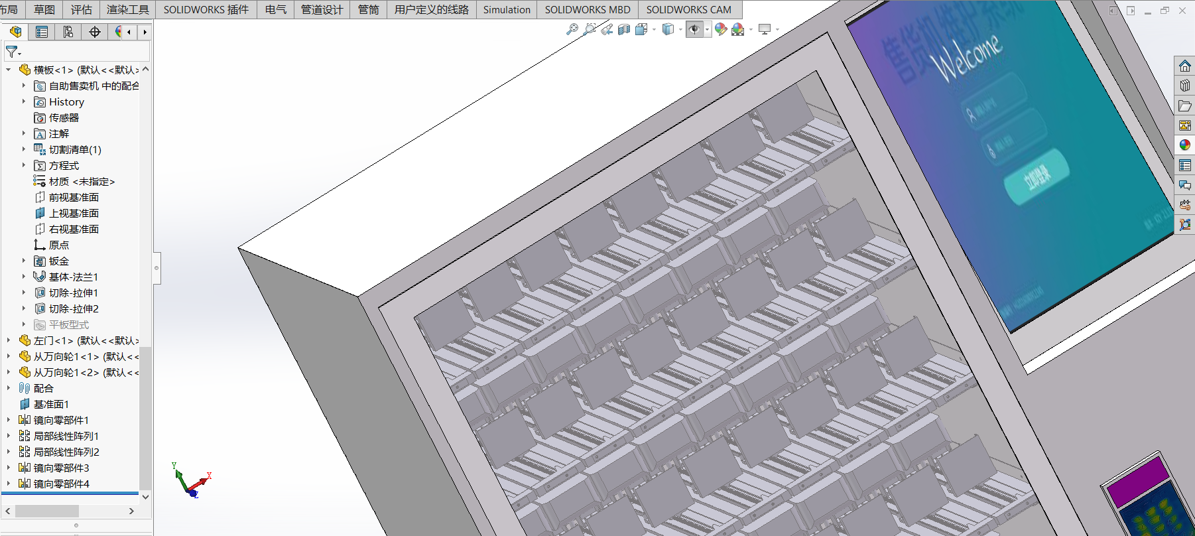1195x536 pixels.
Task: Switch to the 评估 evaluate tab
Action: [82, 9]
